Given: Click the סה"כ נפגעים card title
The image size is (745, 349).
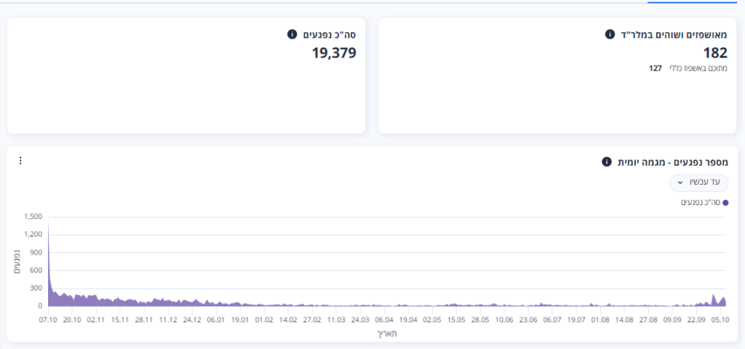Looking at the screenshot, I should pyautogui.click(x=329, y=34).
